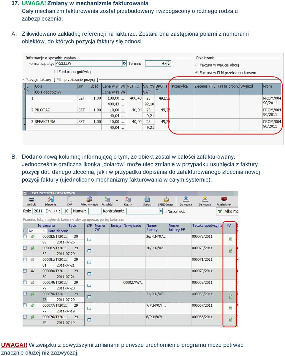Click the FV invoiced icon for 000082/T/2011
285x356 pixels.
pyautogui.click(x=231, y=251)
